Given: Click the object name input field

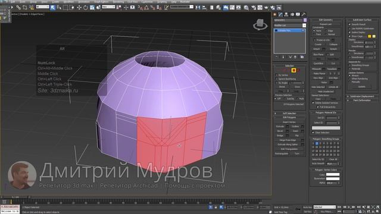Looking at the screenshot, I should [x=288, y=20].
